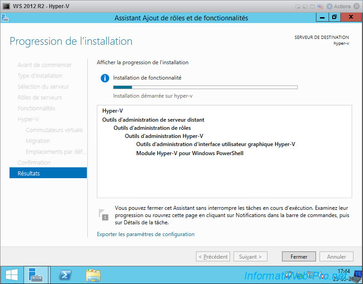Click the first viewer sizing icon beside the flag

coord(298,6)
